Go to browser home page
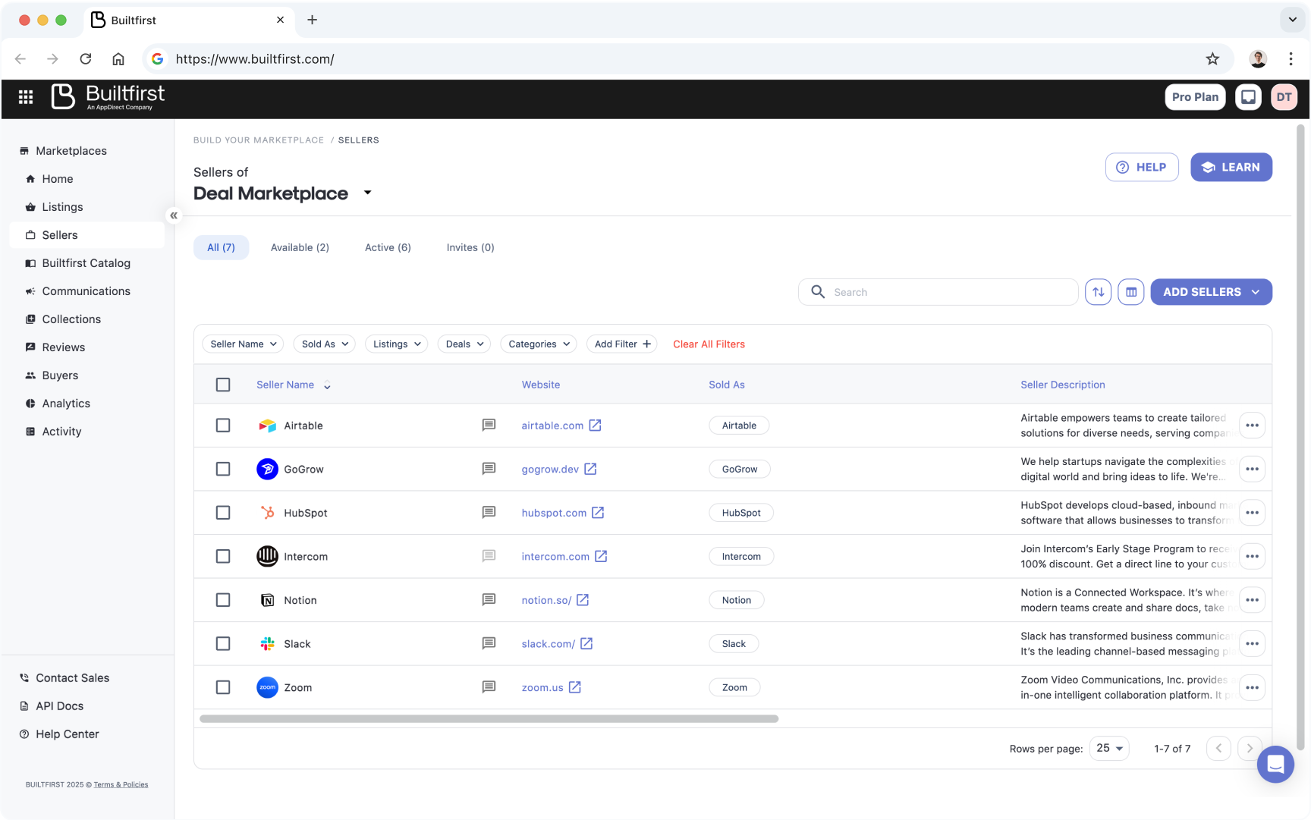Viewport: 1311px width, 820px height. click(x=118, y=59)
